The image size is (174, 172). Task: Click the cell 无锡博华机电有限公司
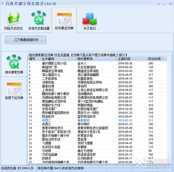(x=93, y=97)
